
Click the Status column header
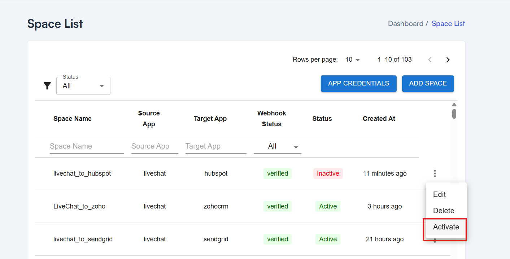(322, 119)
